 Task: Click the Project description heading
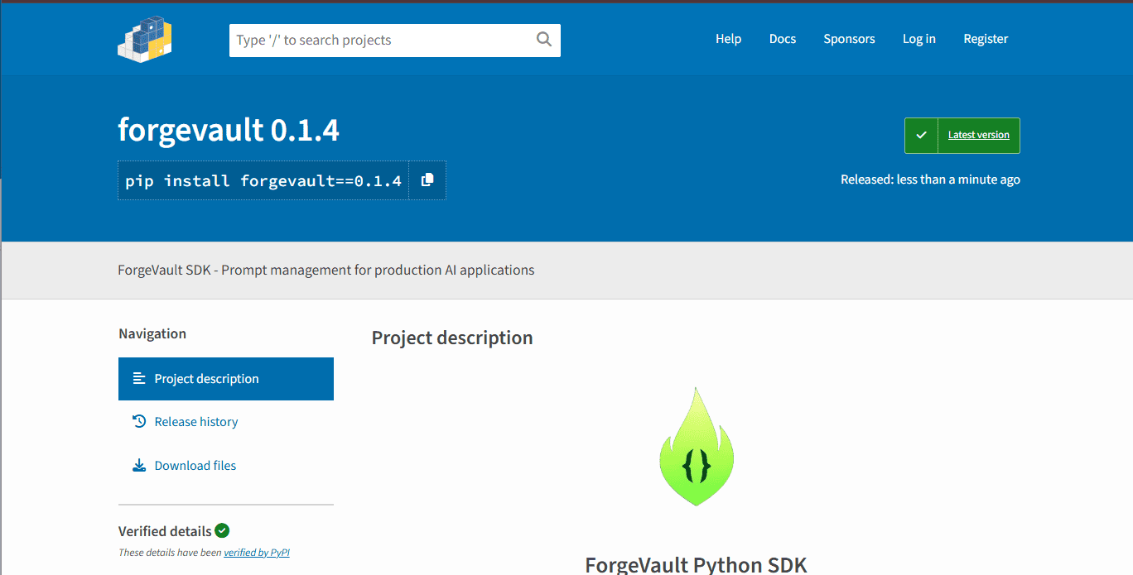click(x=452, y=338)
